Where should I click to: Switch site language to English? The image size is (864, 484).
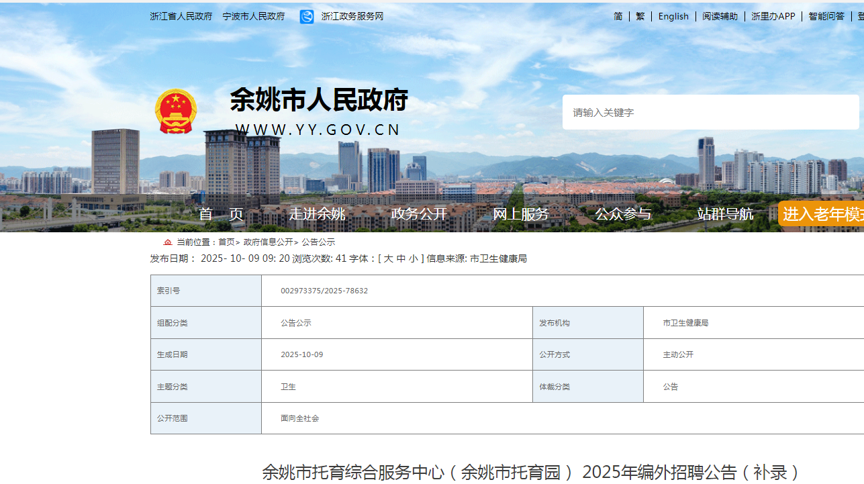[673, 16]
